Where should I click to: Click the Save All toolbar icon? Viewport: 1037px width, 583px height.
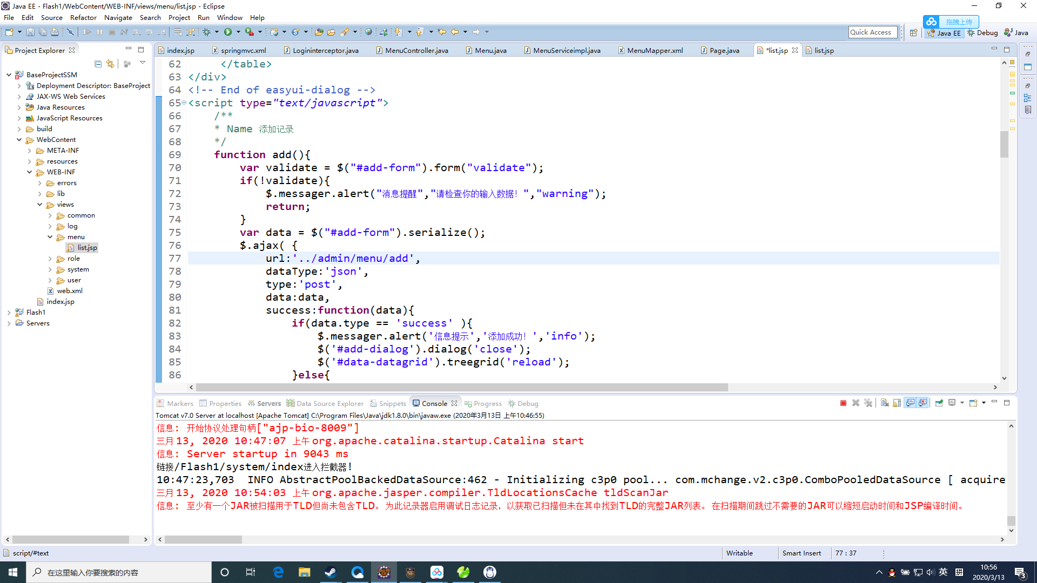[x=43, y=32]
